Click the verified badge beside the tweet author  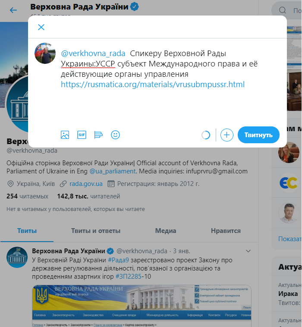(x=110, y=251)
